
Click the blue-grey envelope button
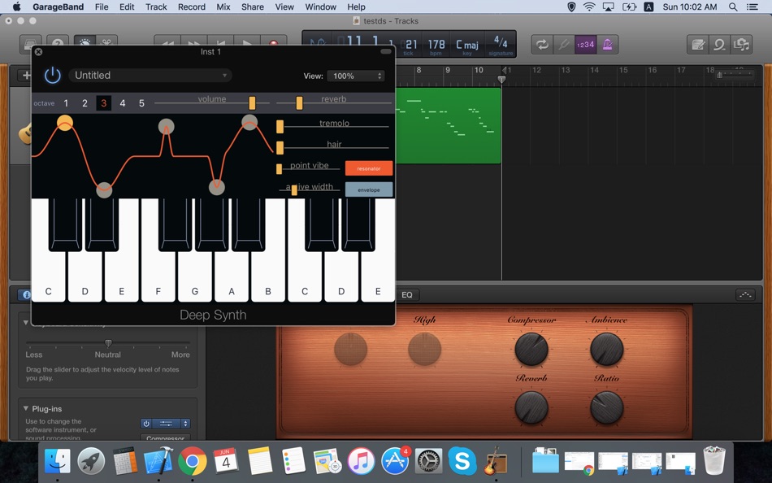click(369, 189)
